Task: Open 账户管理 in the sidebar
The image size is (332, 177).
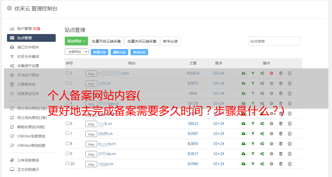Action: pyautogui.click(x=25, y=29)
